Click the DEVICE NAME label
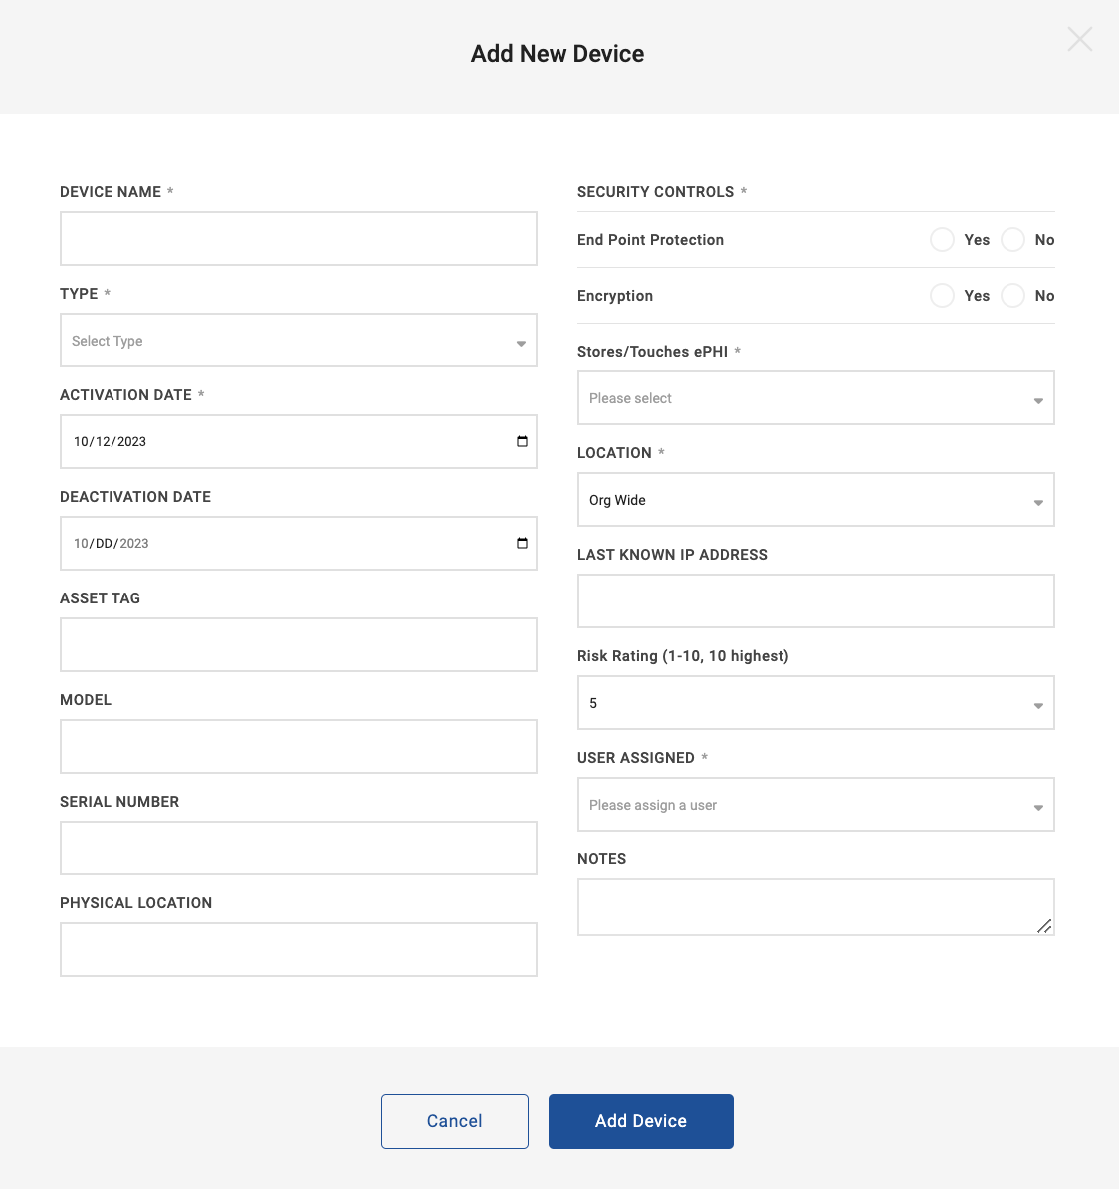This screenshot has width=1119, height=1189. point(111,192)
